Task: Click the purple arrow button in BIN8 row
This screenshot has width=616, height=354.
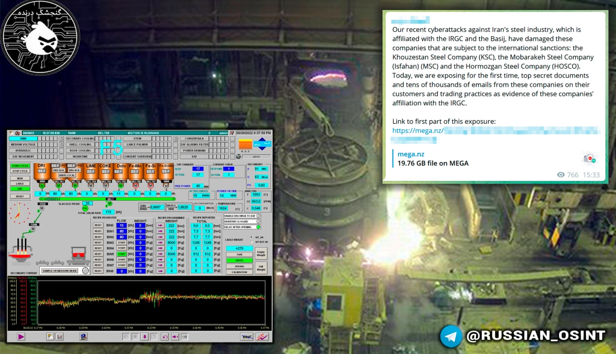Action: click(x=160, y=271)
